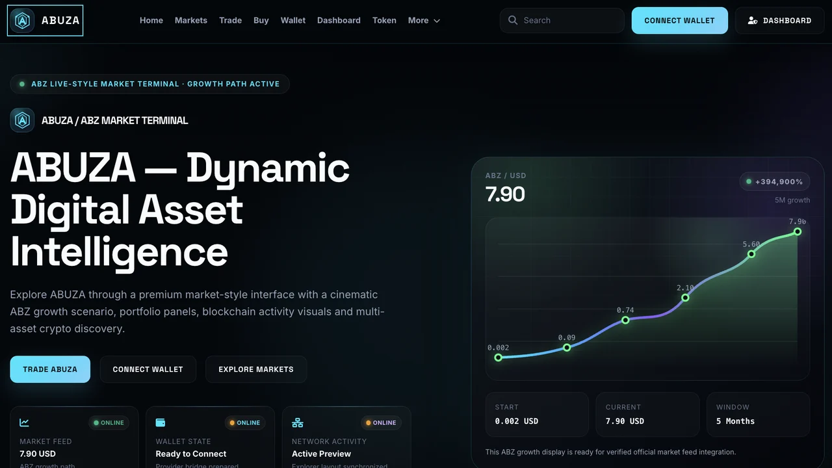Screen dimensions: 832x468
Task: Focus the Search input field
Action: click(x=562, y=20)
